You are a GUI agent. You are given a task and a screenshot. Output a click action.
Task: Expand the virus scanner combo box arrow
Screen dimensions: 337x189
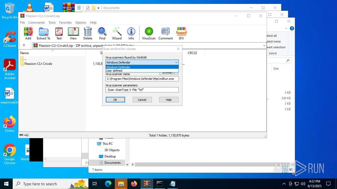176,62
